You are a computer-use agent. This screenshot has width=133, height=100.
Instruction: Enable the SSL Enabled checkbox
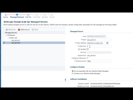[88, 49]
